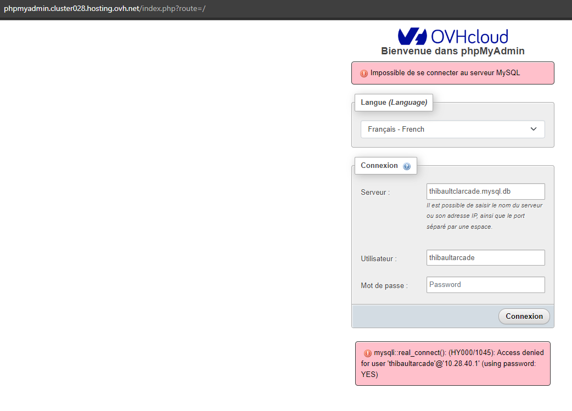
Task: Click the 'Connexion' fieldset legend text
Action: [379, 166]
